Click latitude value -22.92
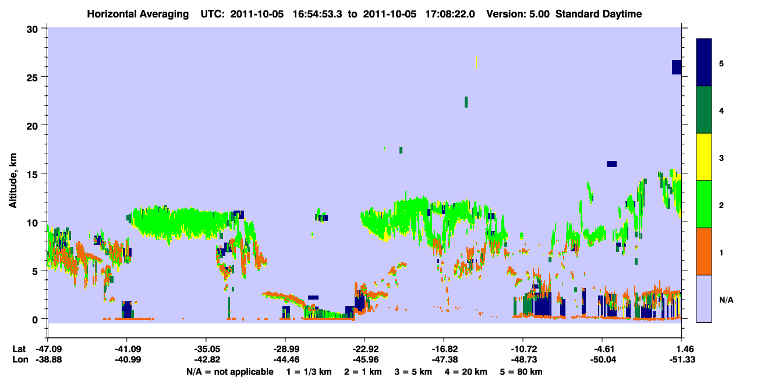 pos(365,349)
